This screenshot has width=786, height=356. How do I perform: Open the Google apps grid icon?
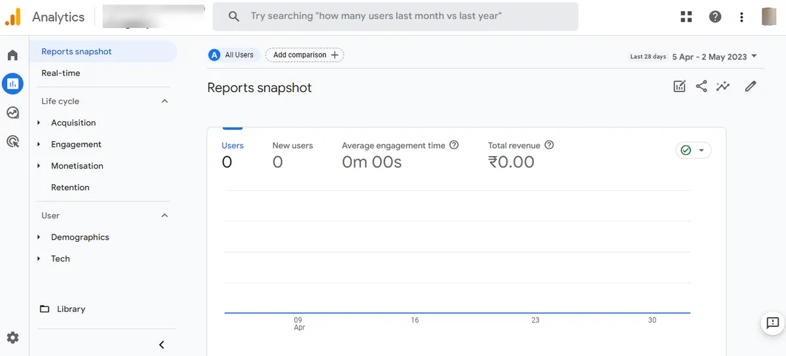point(686,17)
